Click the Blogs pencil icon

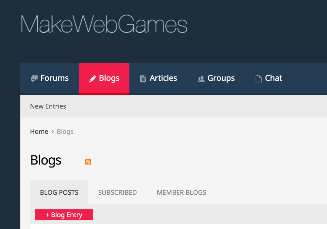(x=93, y=79)
